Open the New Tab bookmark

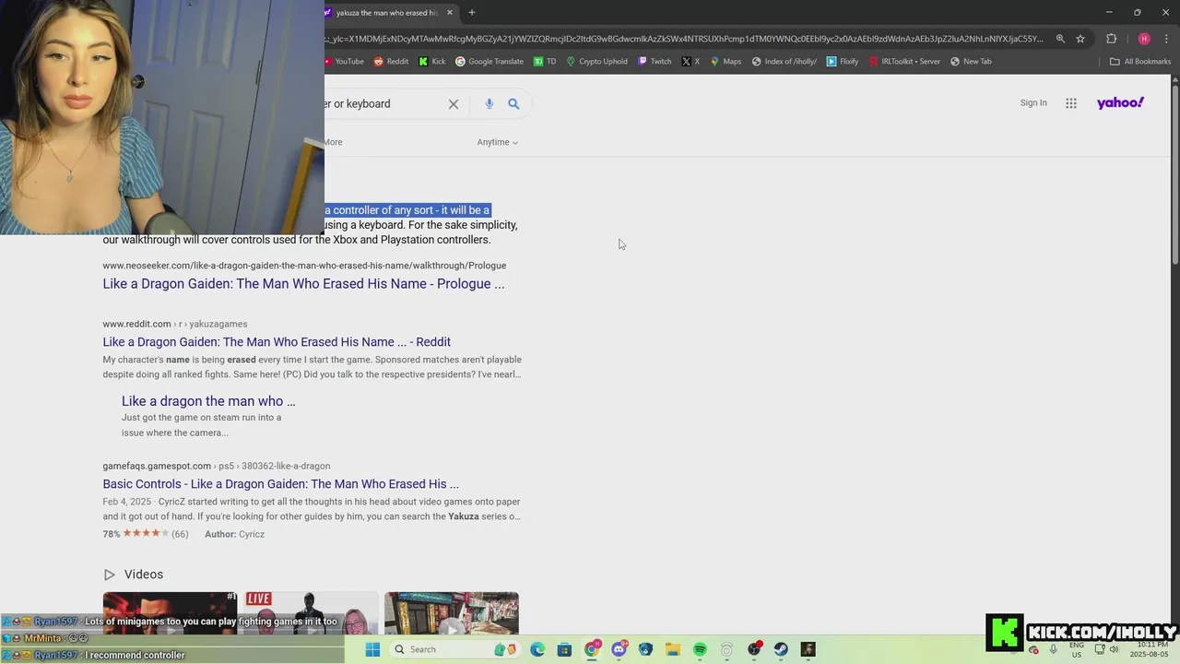click(971, 62)
